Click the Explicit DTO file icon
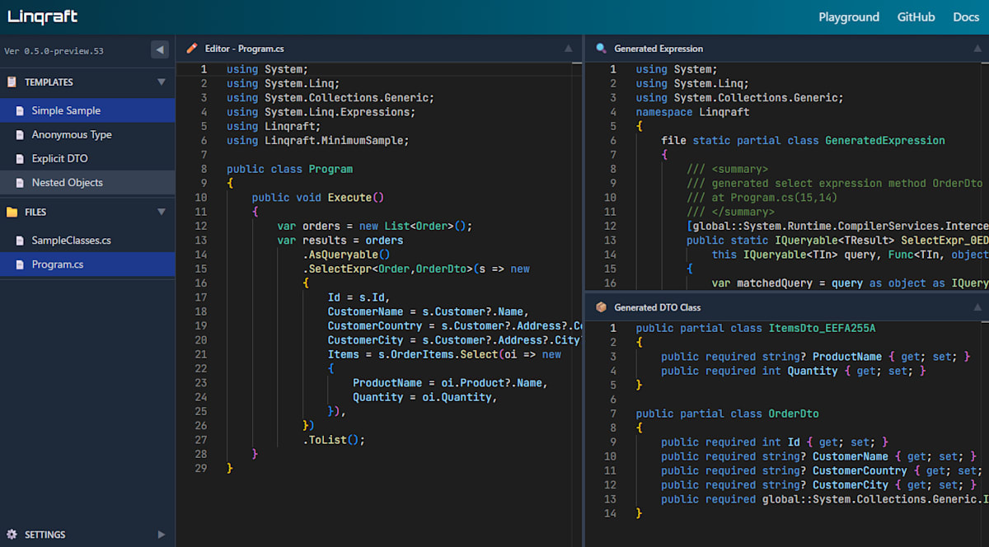The height and width of the screenshot is (547, 989). pos(20,158)
